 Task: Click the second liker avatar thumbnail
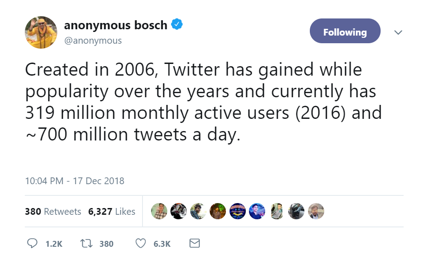[178, 211]
